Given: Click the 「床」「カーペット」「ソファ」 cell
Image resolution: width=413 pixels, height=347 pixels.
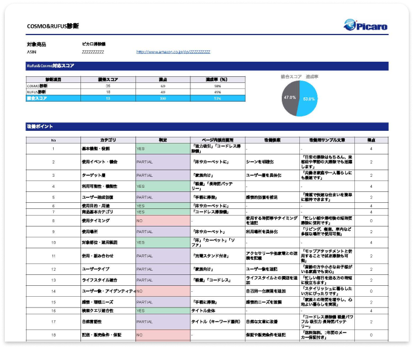Looking at the screenshot, I should click(218, 242).
